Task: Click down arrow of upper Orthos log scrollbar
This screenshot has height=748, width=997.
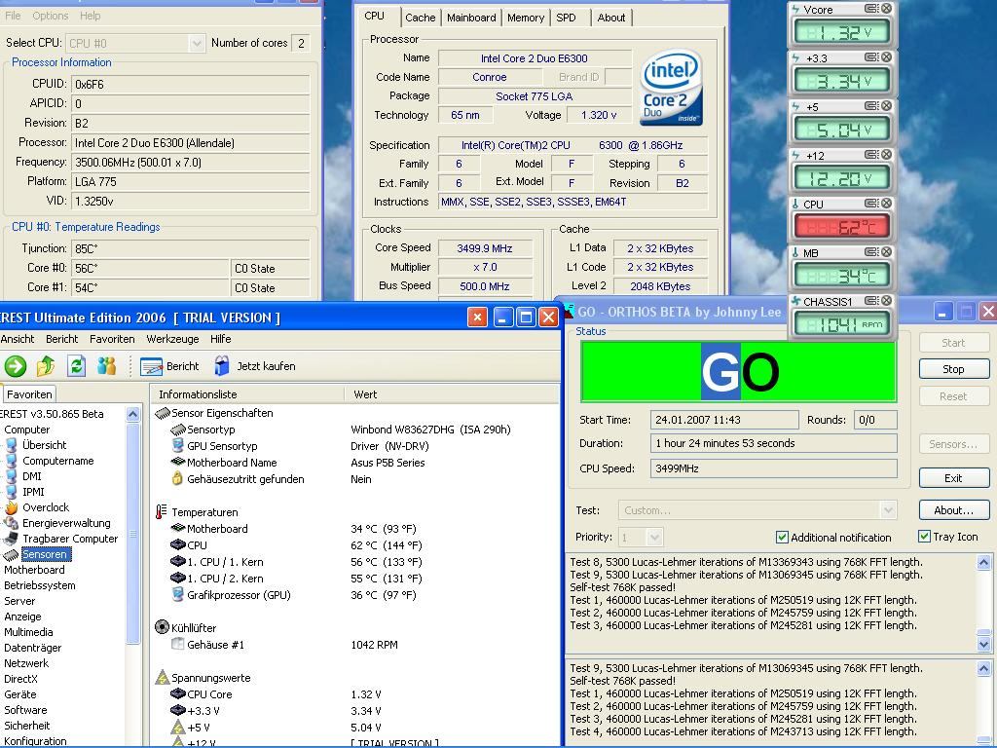Action: coord(983,645)
